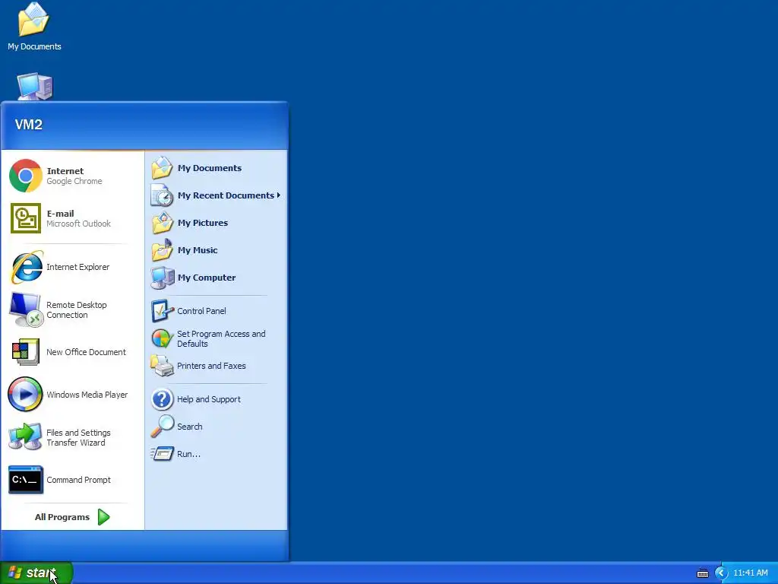Open Printers and Faxes icon
This screenshot has height=584, width=778.
[x=163, y=366]
